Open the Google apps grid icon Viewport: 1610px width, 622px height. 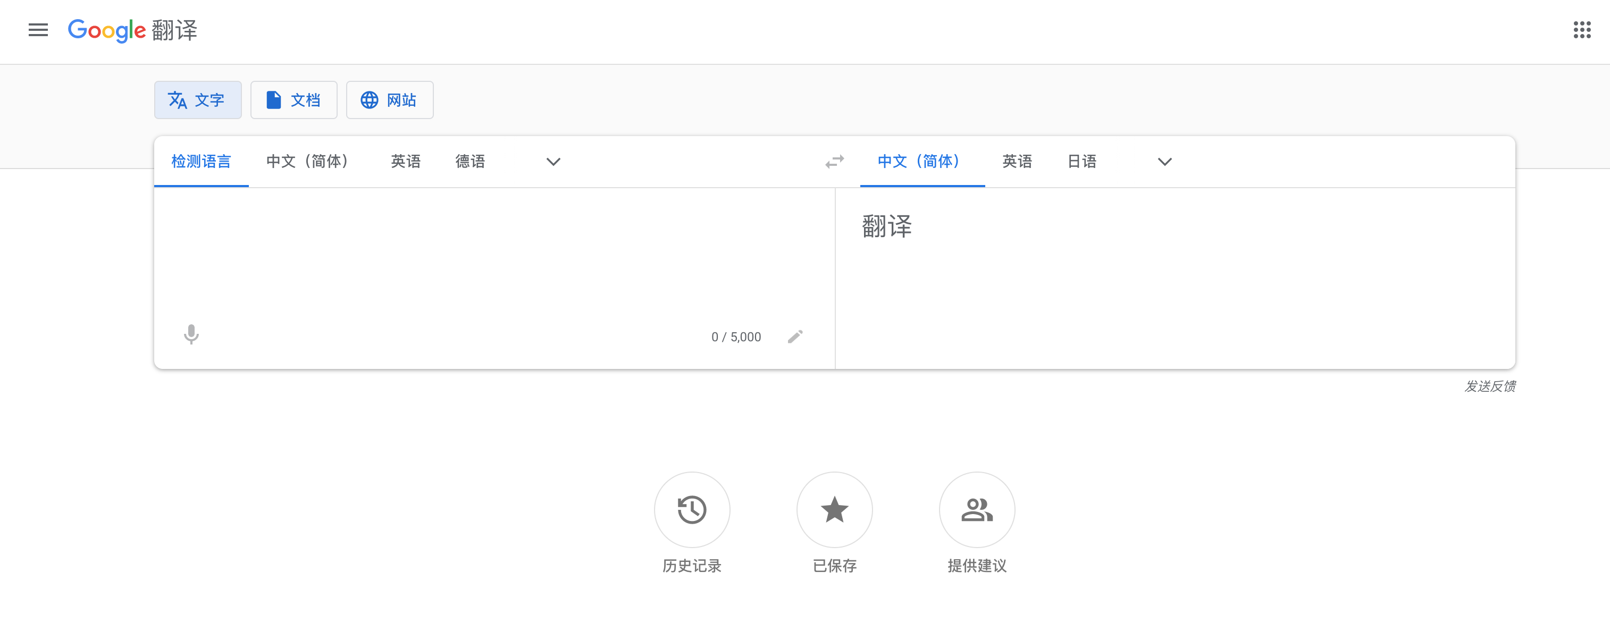coord(1581,30)
